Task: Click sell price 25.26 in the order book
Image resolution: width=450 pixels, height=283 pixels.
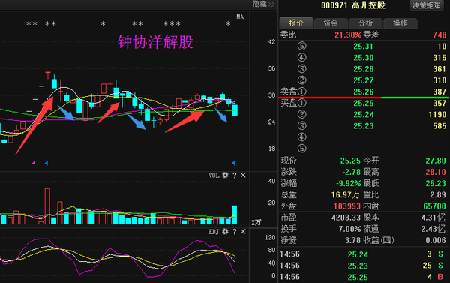Action: (363, 92)
